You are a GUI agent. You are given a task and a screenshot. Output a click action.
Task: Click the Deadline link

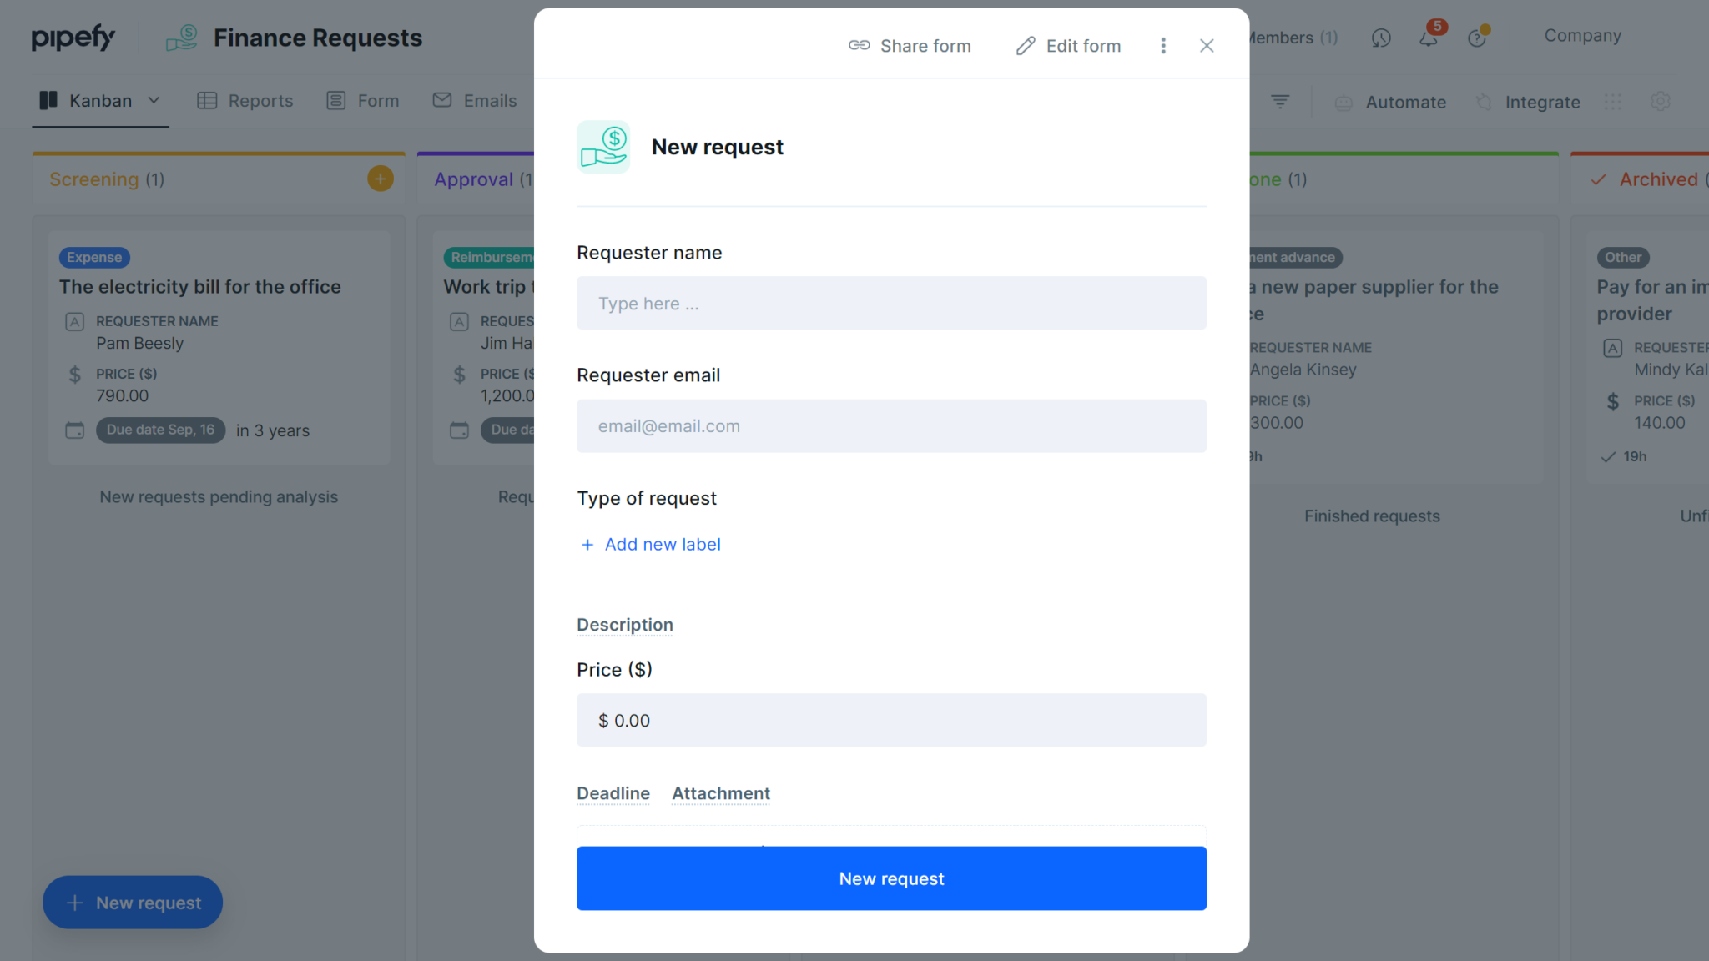point(613,793)
